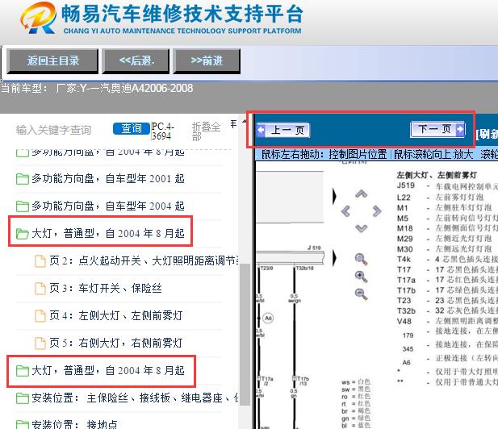Click page icon beside 页 2

tap(40, 261)
